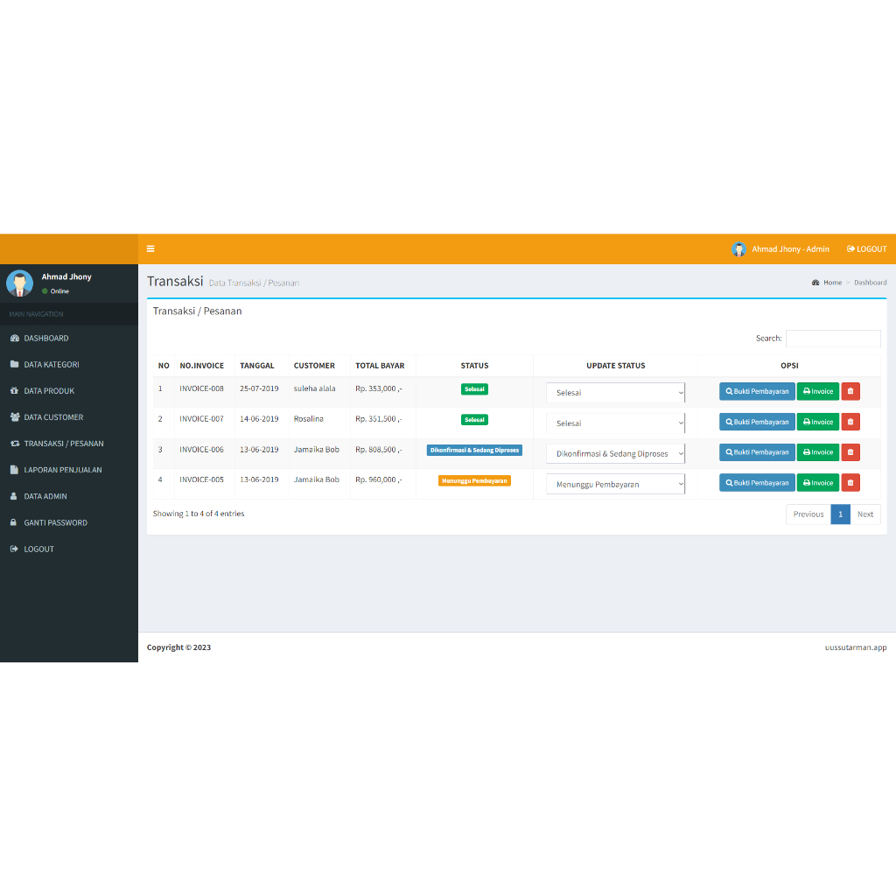Delete INVOICE-008 using the red trash icon
This screenshot has height=896, width=896.
[850, 392]
